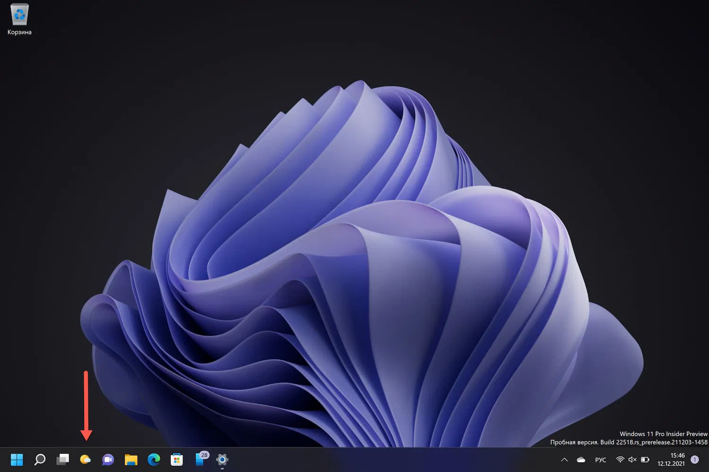709x472 pixels.
Task: Open the blue app with badge 28
Action: coord(201,458)
